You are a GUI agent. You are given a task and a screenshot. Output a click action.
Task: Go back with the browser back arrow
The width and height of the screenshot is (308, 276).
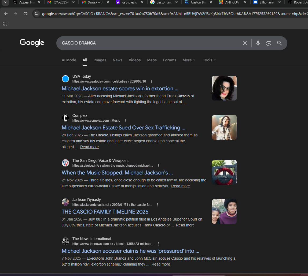click(6, 14)
